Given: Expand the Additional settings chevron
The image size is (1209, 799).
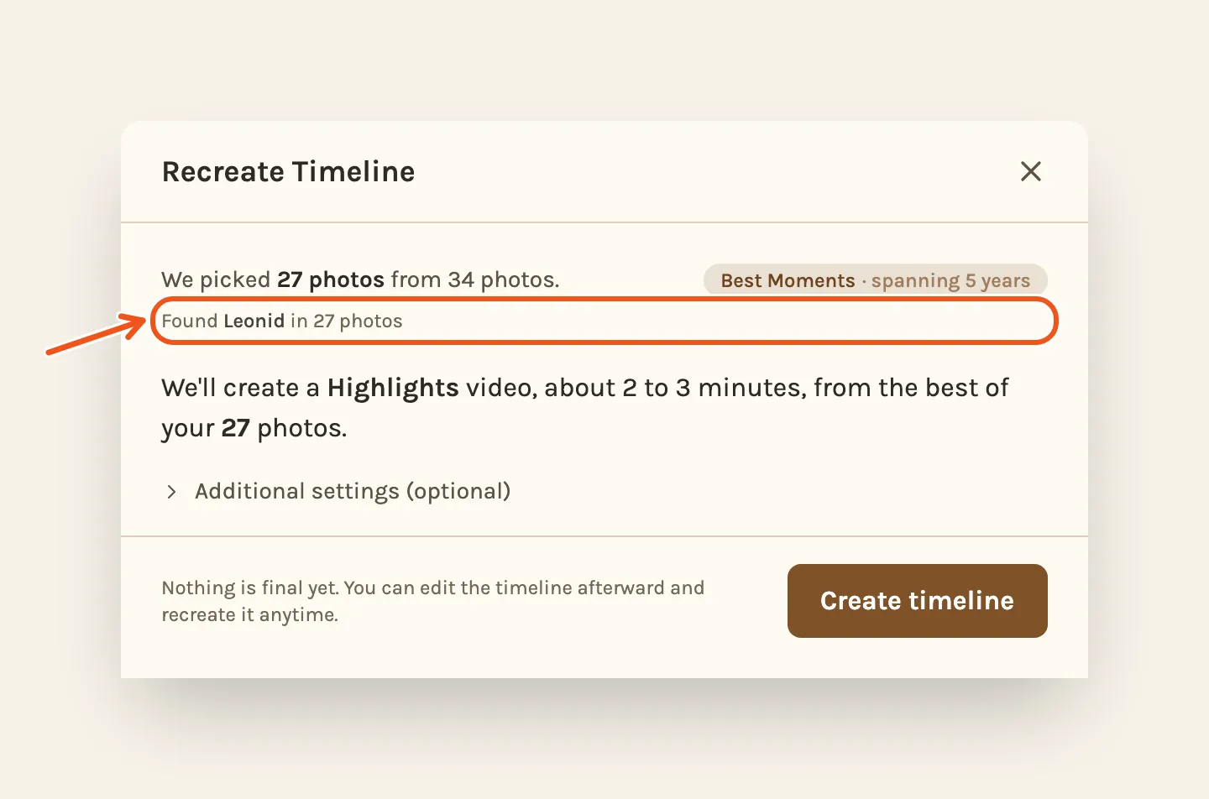Looking at the screenshot, I should pos(171,492).
